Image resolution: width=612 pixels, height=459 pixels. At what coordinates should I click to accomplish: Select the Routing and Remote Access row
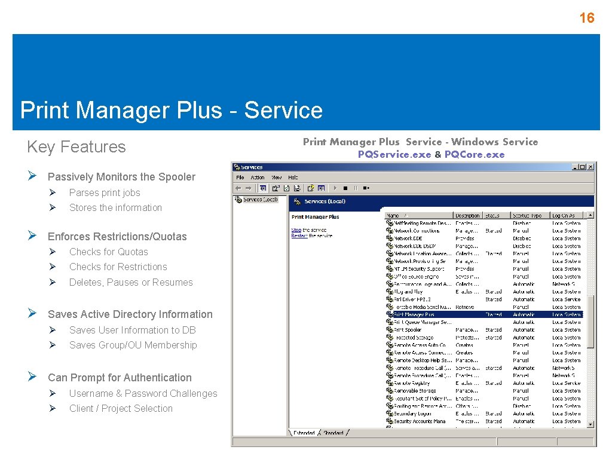tap(484, 406)
